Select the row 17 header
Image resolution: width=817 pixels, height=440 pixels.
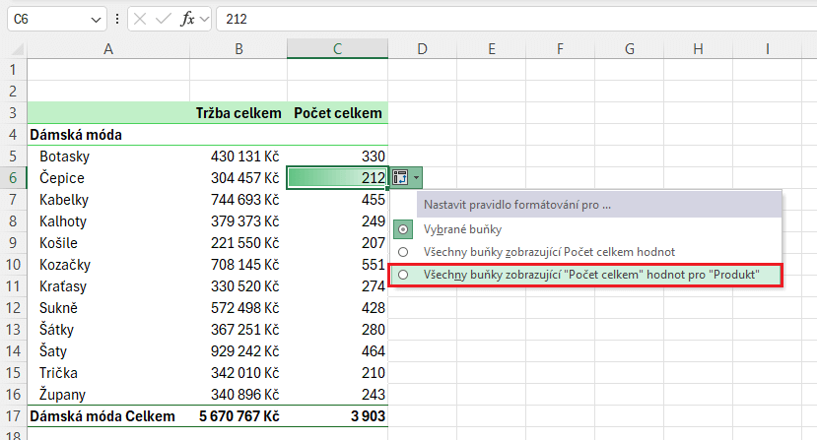coord(14,416)
